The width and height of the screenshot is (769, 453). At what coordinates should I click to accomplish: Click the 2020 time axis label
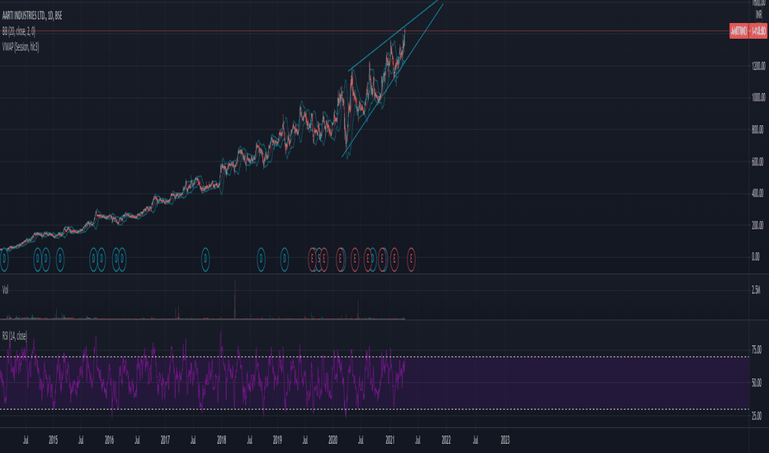click(x=333, y=441)
